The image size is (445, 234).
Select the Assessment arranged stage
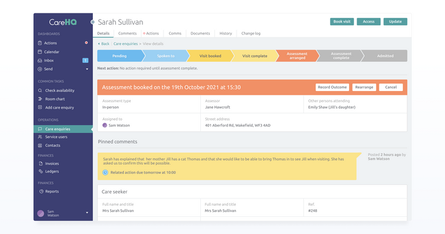pos(297,56)
